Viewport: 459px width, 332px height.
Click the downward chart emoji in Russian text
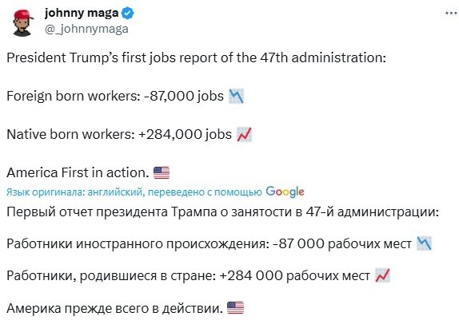(424, 243)
